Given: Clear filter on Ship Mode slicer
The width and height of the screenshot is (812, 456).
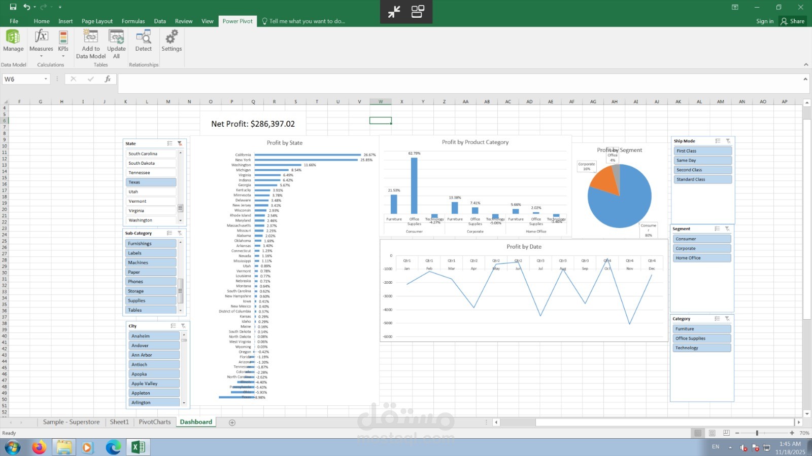Looking at the screenshot, I should click(728, 141).
